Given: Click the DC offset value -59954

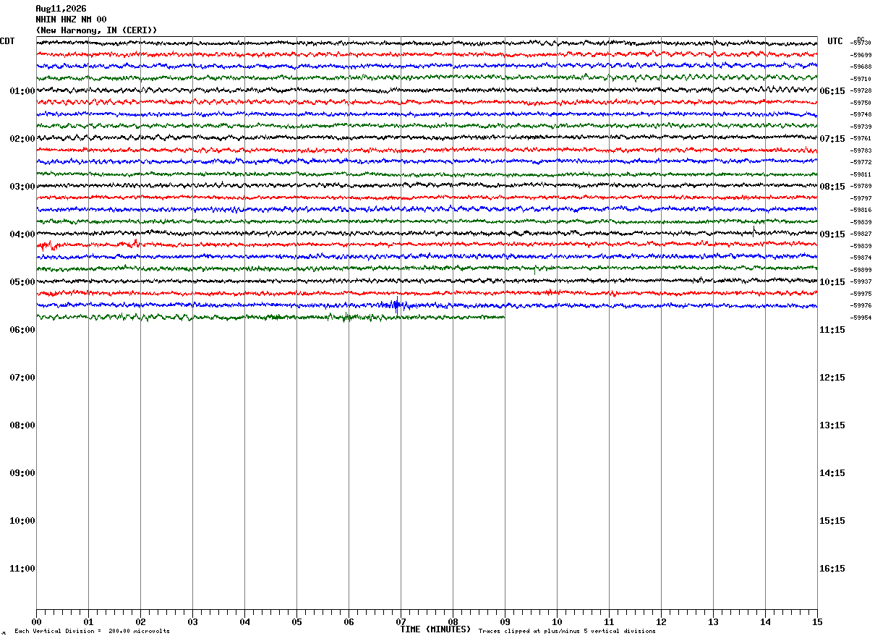Looking at the screenshot, I should [861, 318].
